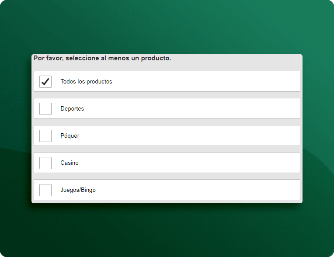The width and height of the screenshot is (334, 257).
Task: Click the Casino label text
Action: pos(70,163)
